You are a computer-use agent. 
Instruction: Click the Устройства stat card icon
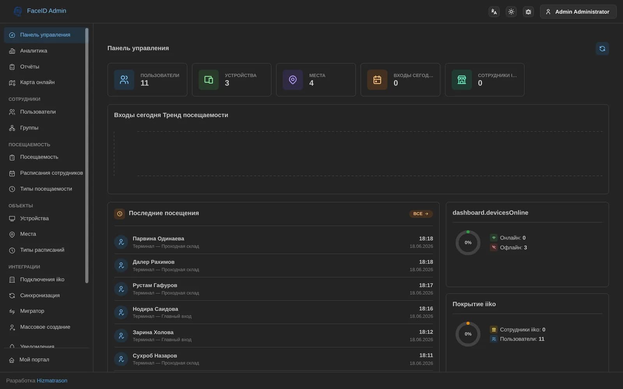(209, 80)
